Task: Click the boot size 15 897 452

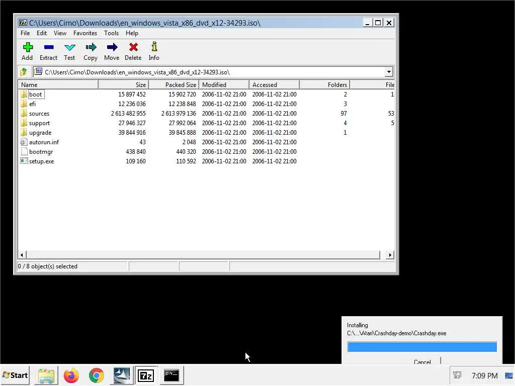Action: (132, 94)
